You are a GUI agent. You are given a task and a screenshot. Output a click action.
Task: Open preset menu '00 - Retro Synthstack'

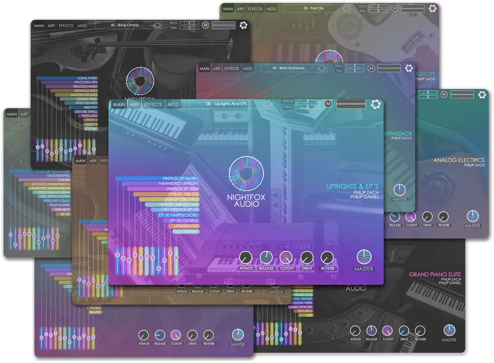click(x=289, y=68)
